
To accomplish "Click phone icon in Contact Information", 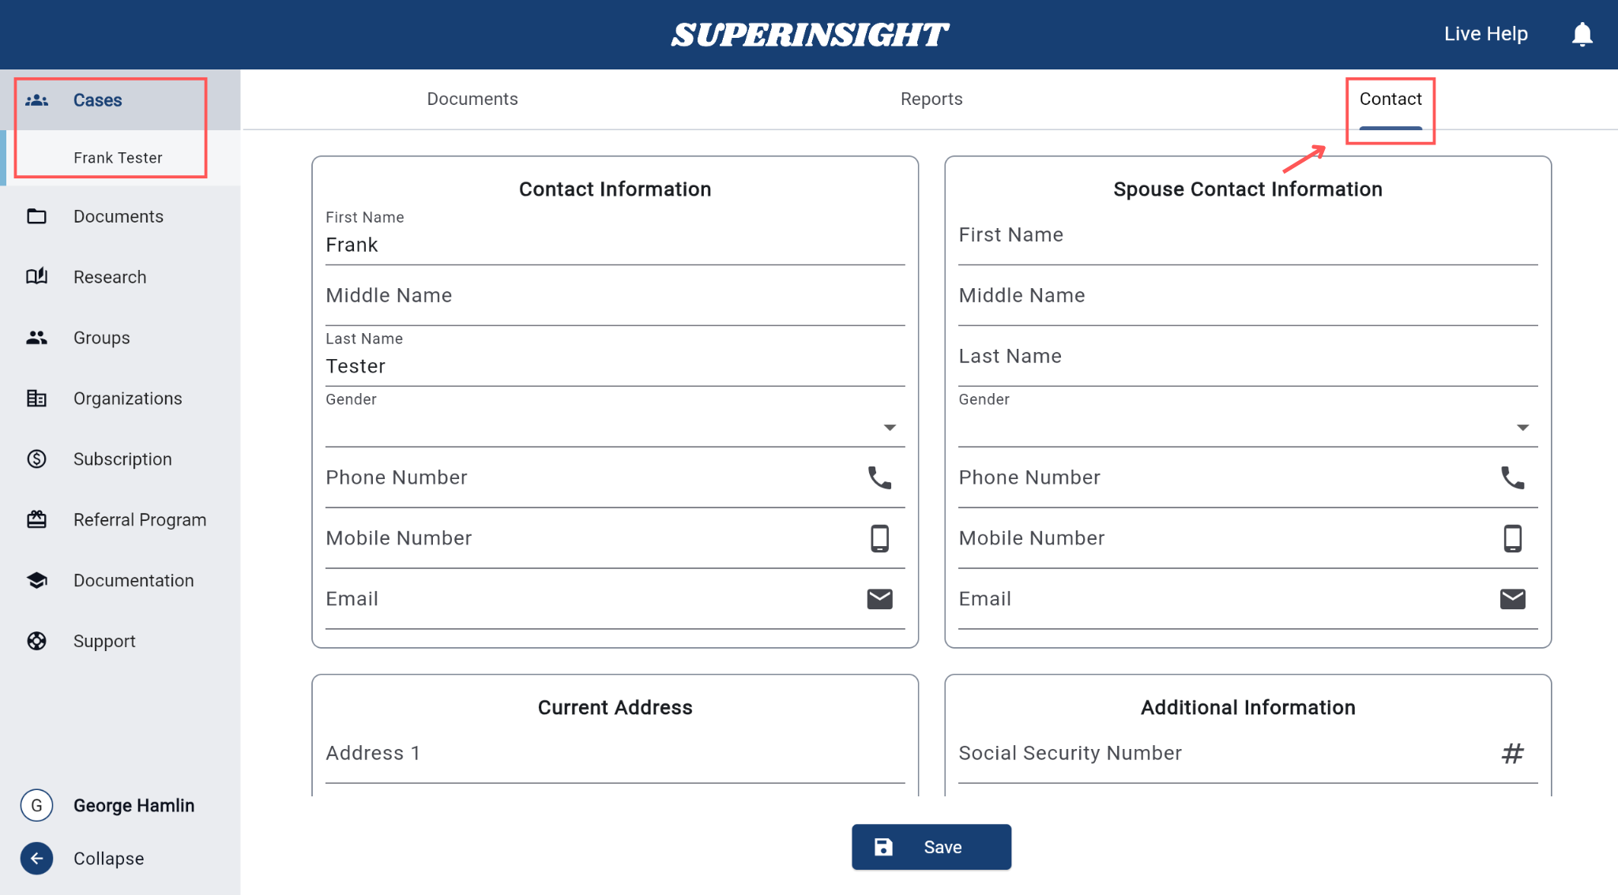I will pyautogui.click(x=879, y=477).
